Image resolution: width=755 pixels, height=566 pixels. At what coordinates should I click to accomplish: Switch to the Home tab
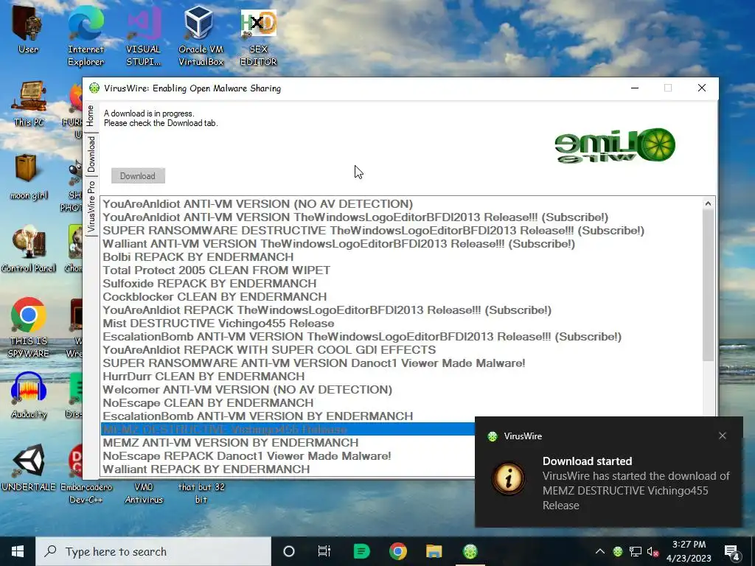coord(91,116)
